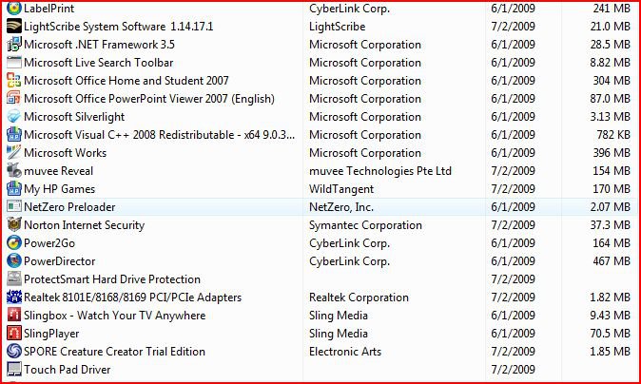This screenshot has height=384, width=641.
Task: Select the muvee Reveal name
Action: tap(58, 171)
